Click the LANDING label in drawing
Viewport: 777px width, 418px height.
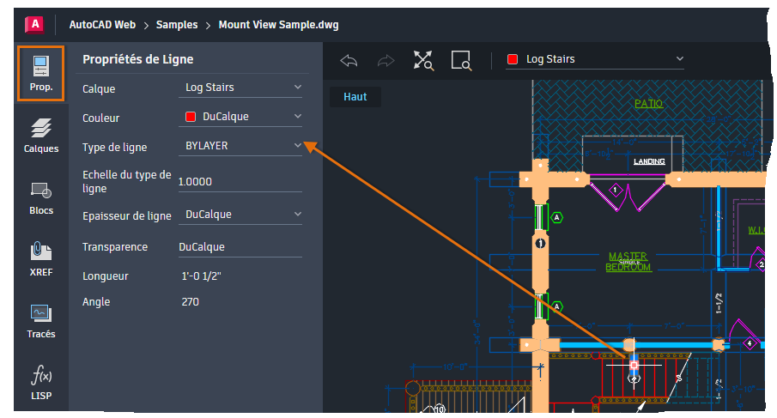click(x=649, y=161)
